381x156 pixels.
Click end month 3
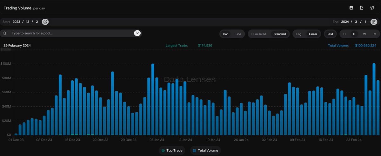pyautogui.click(x=356, y=22)
